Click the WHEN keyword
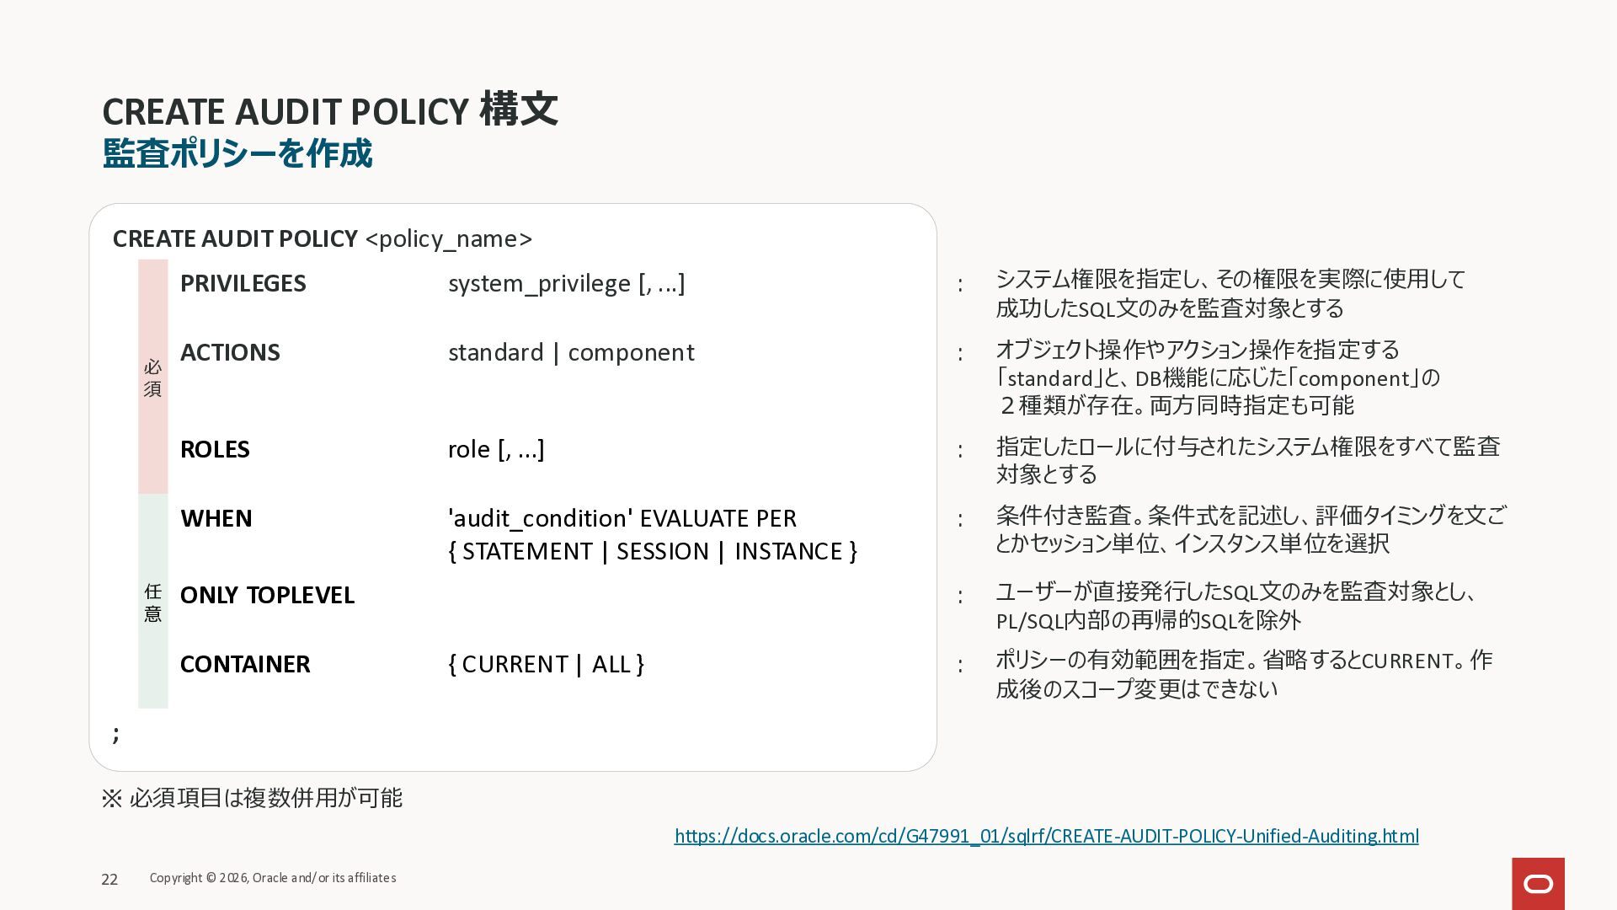This screenshot has width=1617, height=910. 216,518
